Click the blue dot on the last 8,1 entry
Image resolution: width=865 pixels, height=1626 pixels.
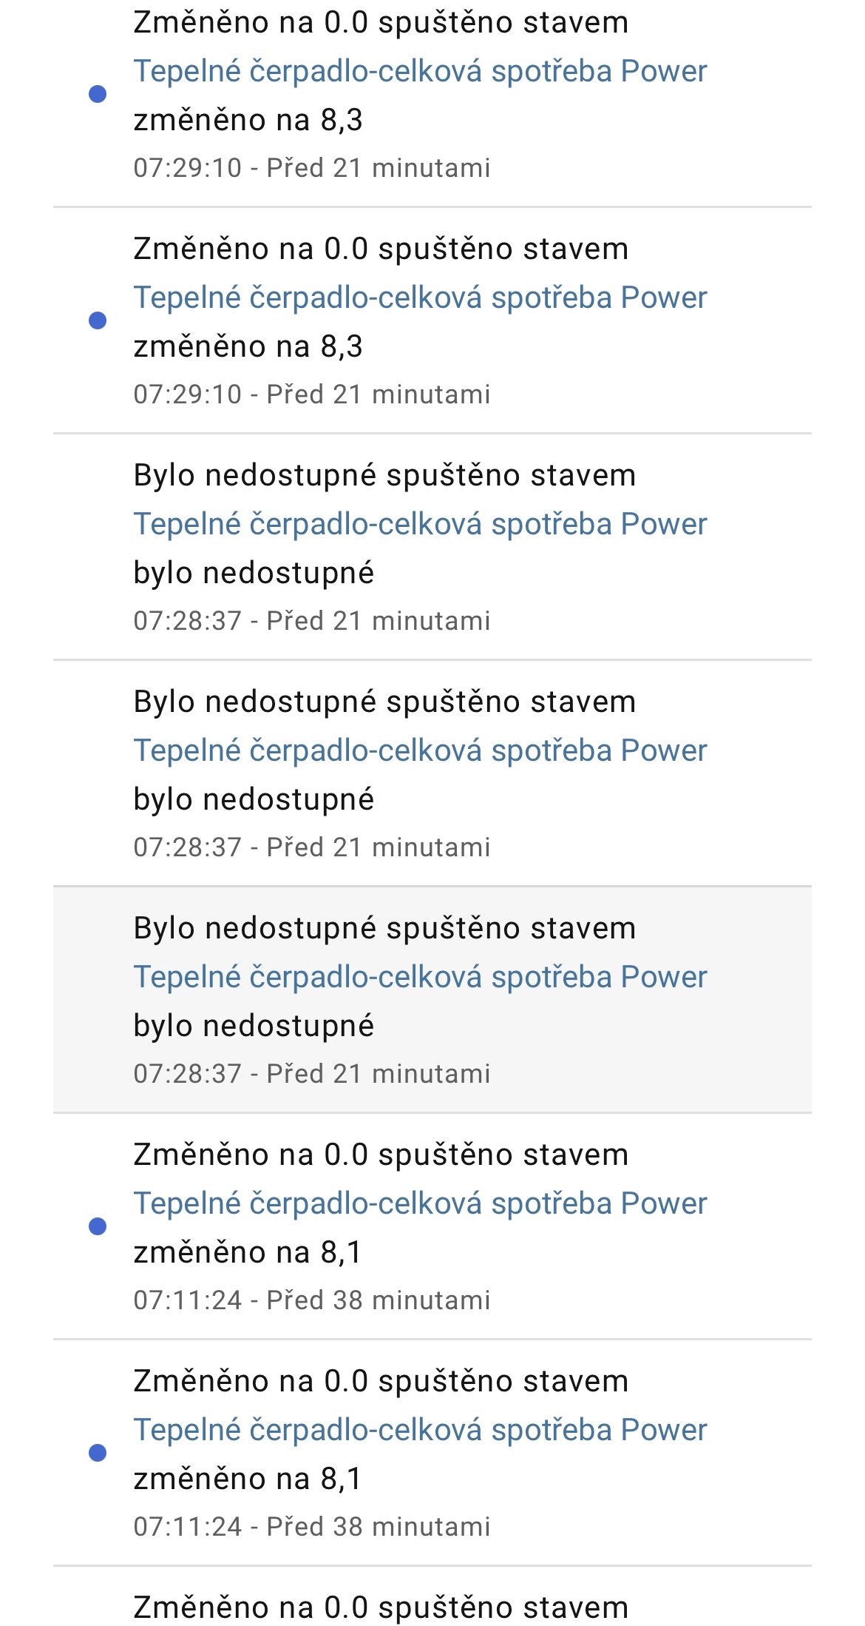pos(98,1453)
